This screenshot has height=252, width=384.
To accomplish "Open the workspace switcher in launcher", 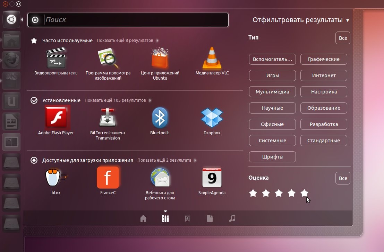I will (11, 142).
